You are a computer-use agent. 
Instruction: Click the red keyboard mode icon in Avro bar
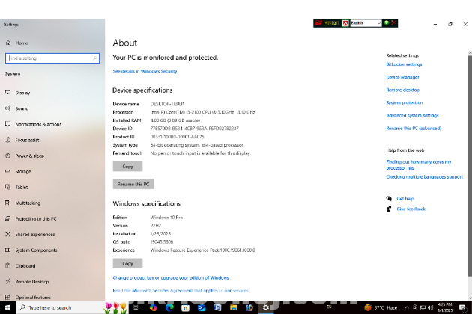345,23
